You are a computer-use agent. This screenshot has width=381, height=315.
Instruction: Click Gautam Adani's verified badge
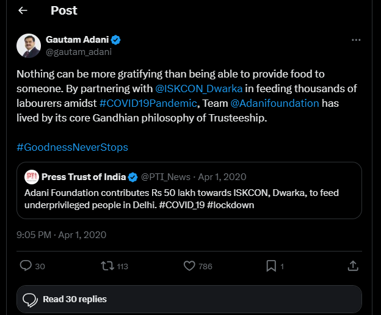point(115,40)
